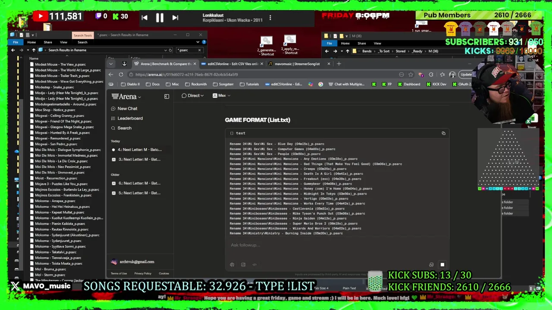This screenshot has width=552, height=310.
Task: Open the Rocksmith bookmarks folder
Action: [196, 84]
